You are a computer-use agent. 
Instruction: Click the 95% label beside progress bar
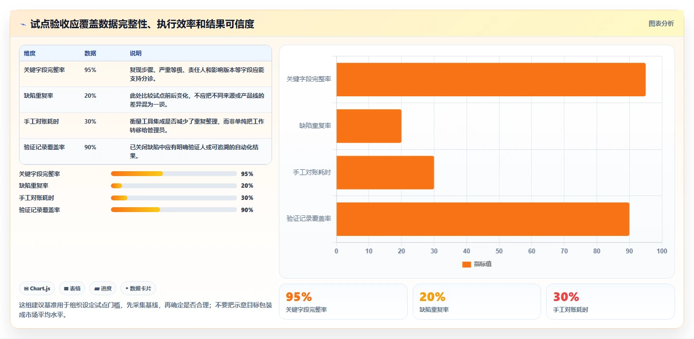point(247,174)
